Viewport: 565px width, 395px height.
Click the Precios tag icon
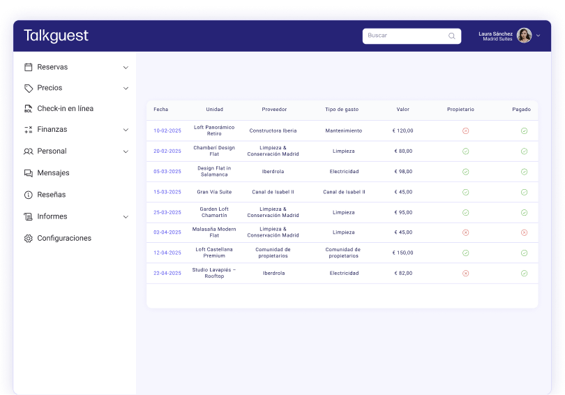pyautogui.click(x=28, y=88)
